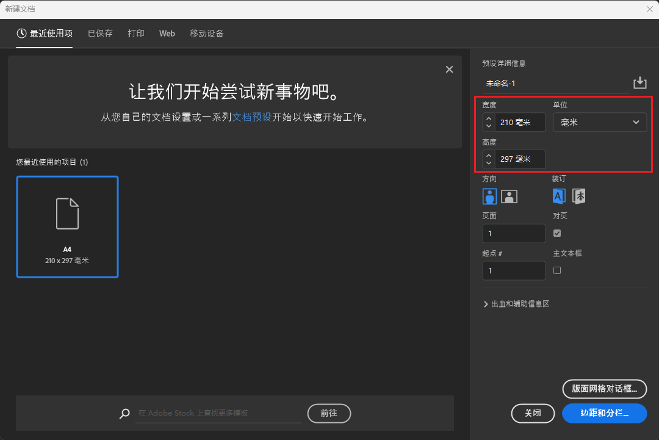Screen dimensions: 659x440
Task: Toggle the 对页 facing pages checkbox
Action: click(x=557, y=233)
